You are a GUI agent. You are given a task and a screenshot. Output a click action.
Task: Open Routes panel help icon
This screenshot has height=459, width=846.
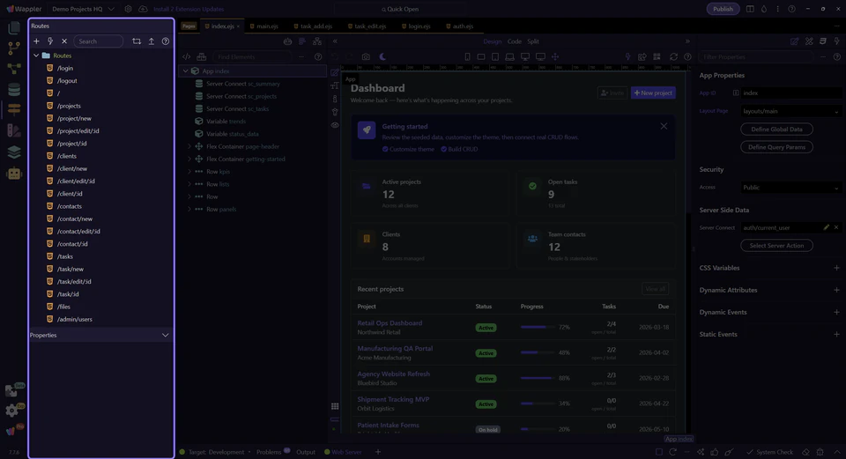tap(166, 41)
